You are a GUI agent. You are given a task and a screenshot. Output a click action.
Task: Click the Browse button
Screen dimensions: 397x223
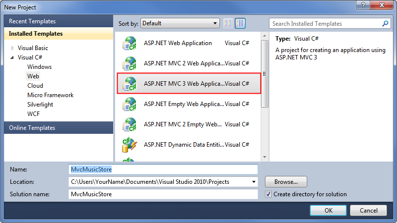[x=286, y=182]
